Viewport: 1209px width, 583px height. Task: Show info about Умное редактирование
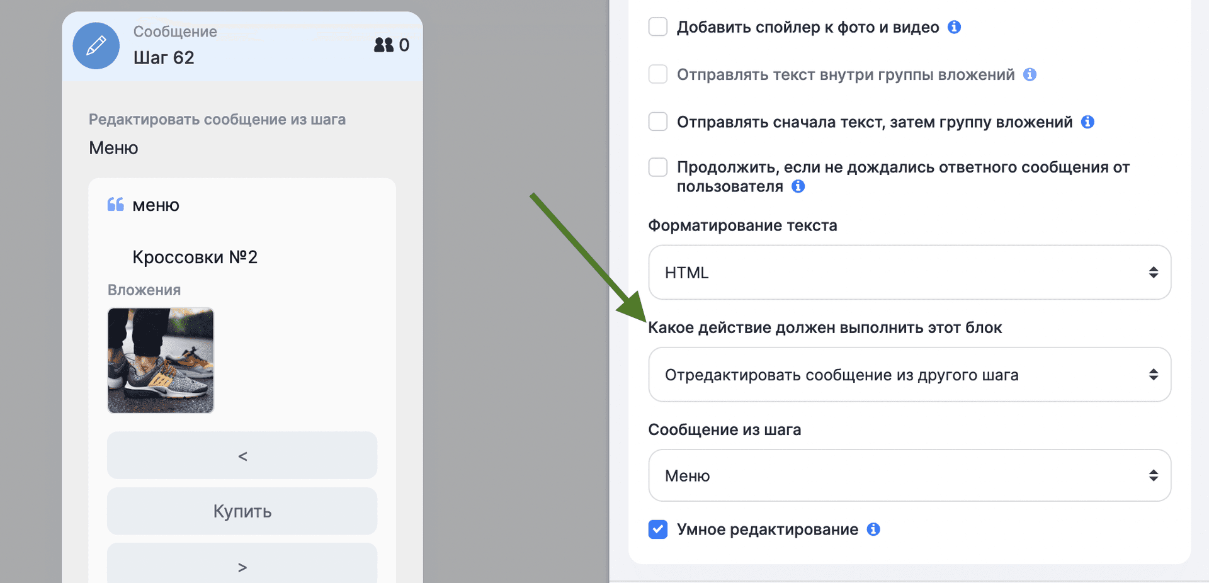[873, 529]
